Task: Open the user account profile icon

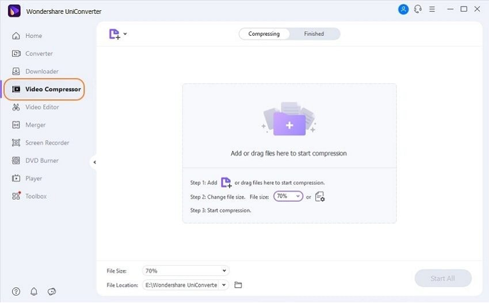Action: pyautogui.click(x=403, y=9)
